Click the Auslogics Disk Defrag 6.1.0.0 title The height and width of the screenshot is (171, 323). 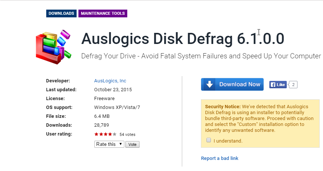pyautogui.click(x=183, y=39)
